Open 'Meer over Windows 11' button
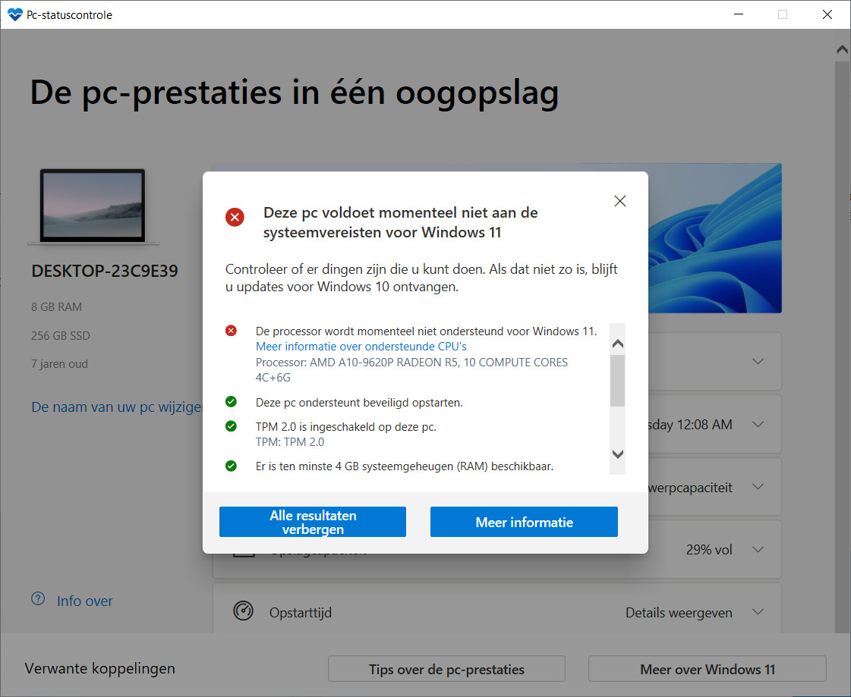Viewport: 851px width, 697px height. coord(707,669)
